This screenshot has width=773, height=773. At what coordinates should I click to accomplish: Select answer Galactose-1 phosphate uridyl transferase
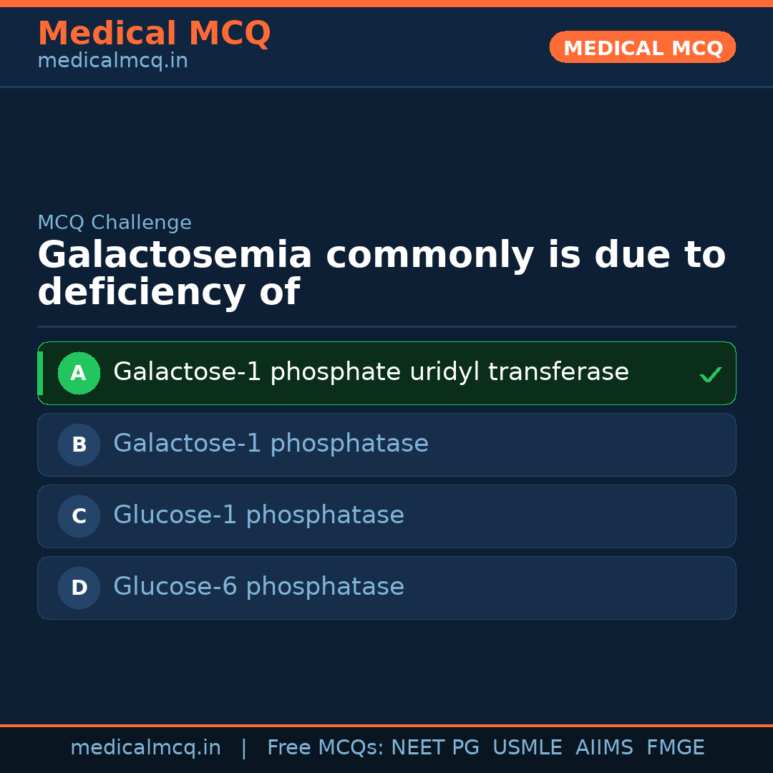coord(371,372)
